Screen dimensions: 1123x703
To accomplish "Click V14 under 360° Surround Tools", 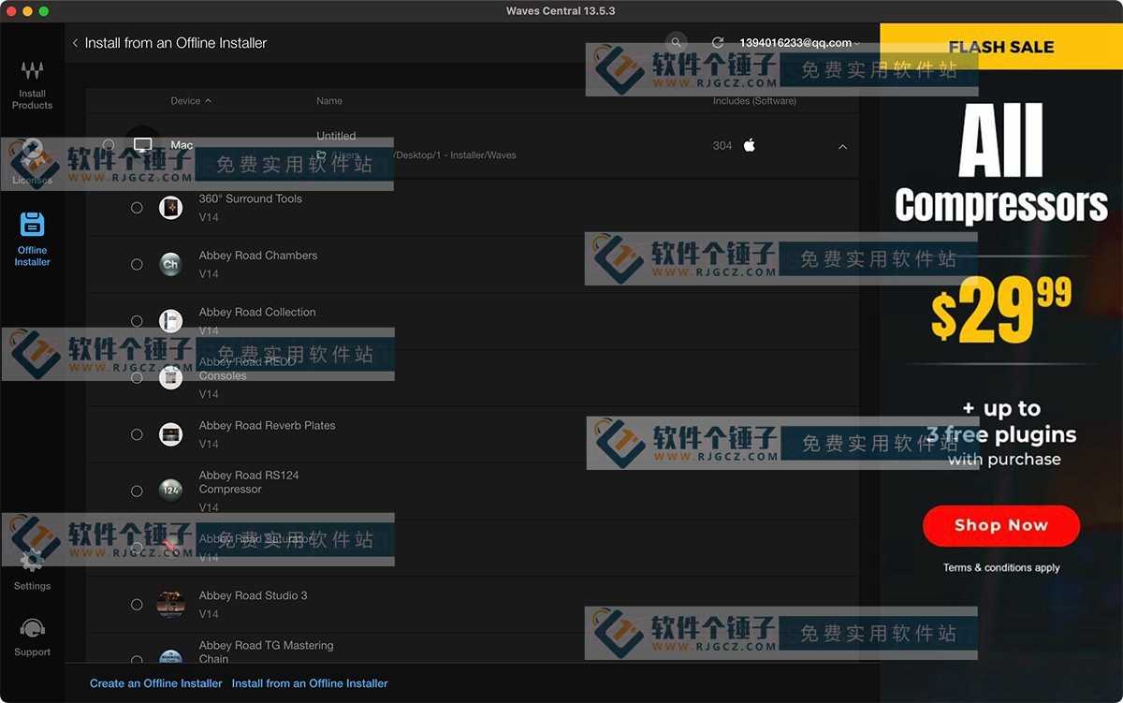I will [209, 217].
